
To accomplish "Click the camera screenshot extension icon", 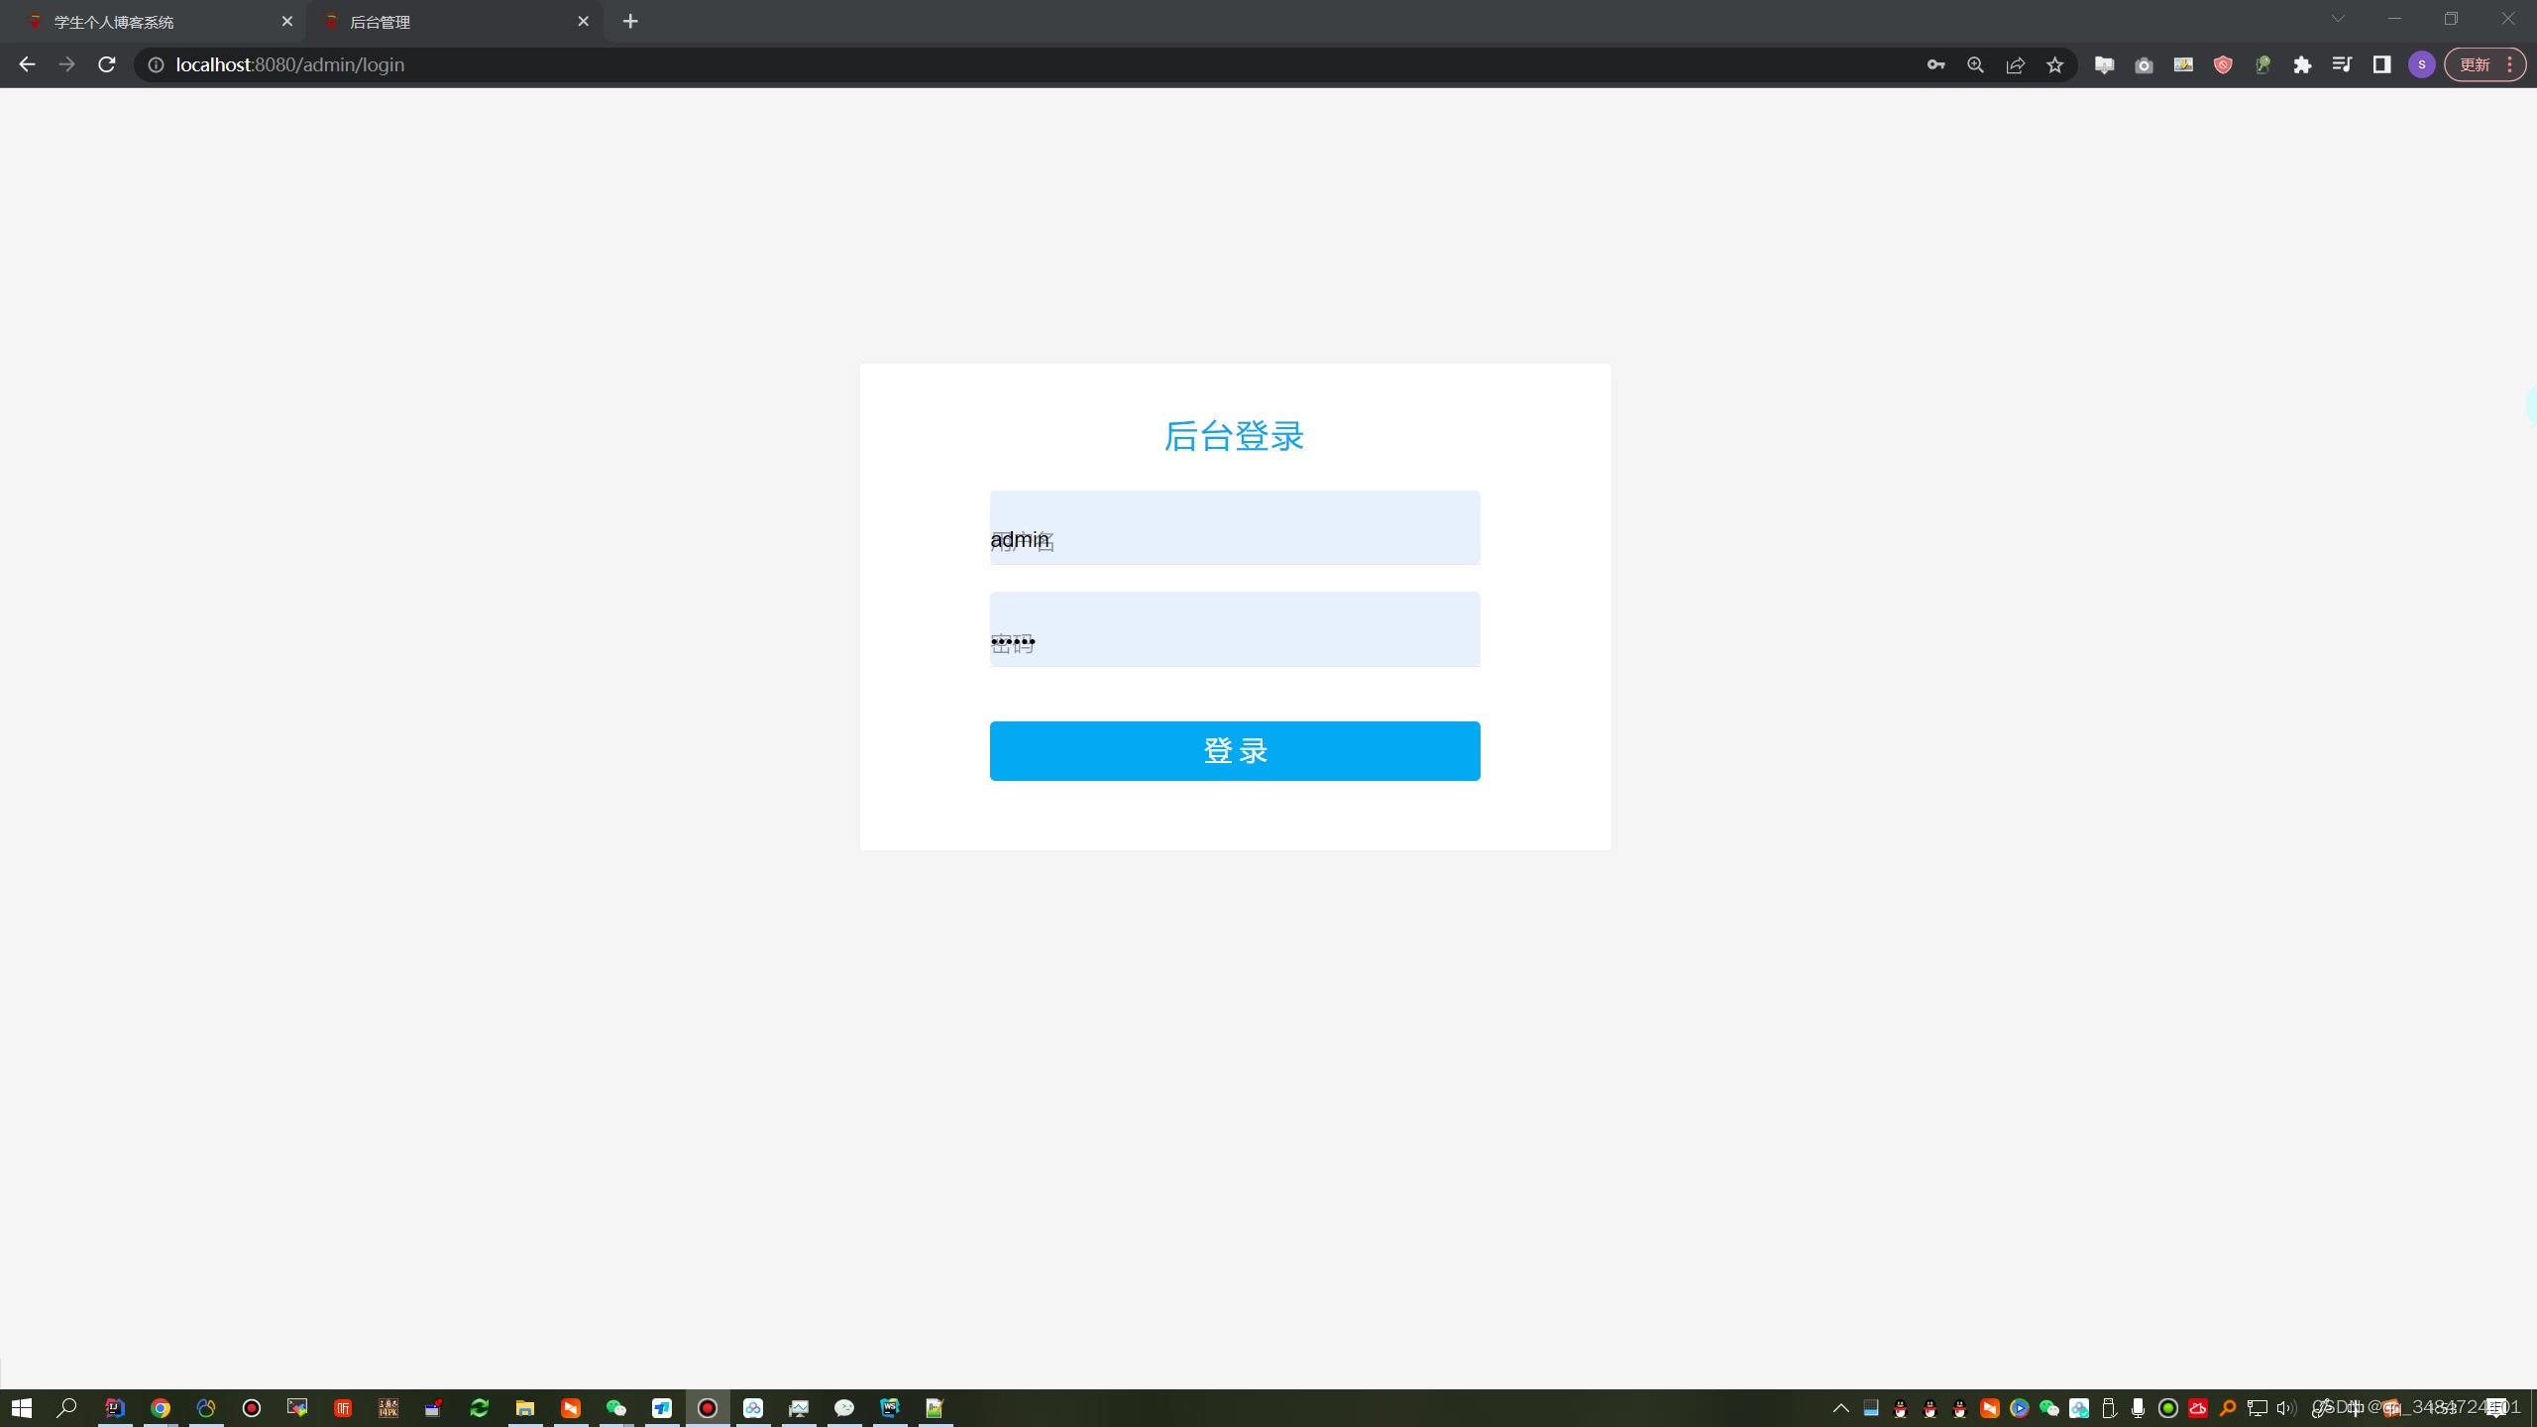I will click(x=2144, y=65).
